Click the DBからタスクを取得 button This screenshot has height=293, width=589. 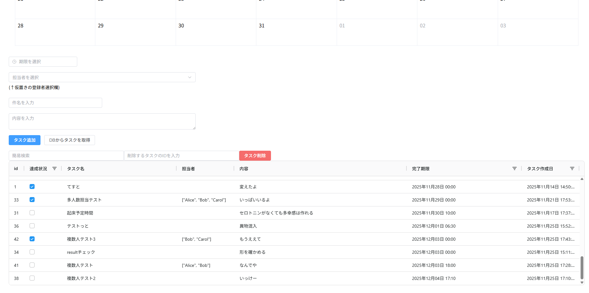69,140
